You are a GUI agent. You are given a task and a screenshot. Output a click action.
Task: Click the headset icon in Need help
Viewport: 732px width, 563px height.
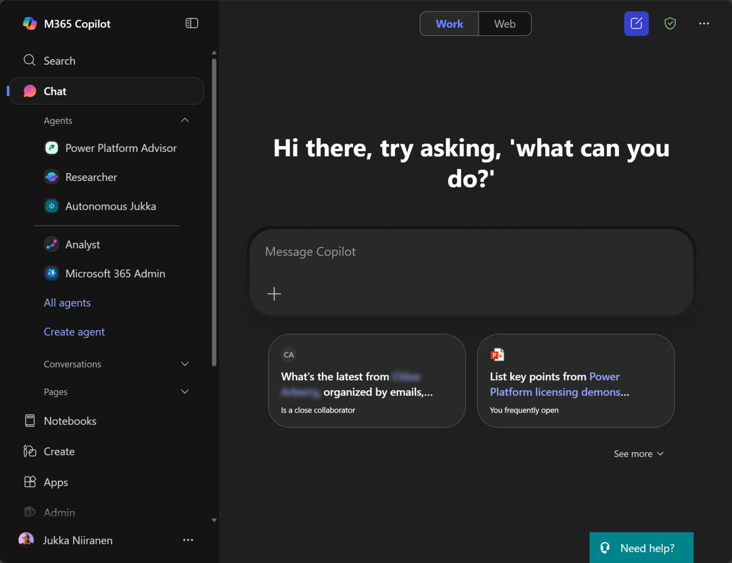605,548
